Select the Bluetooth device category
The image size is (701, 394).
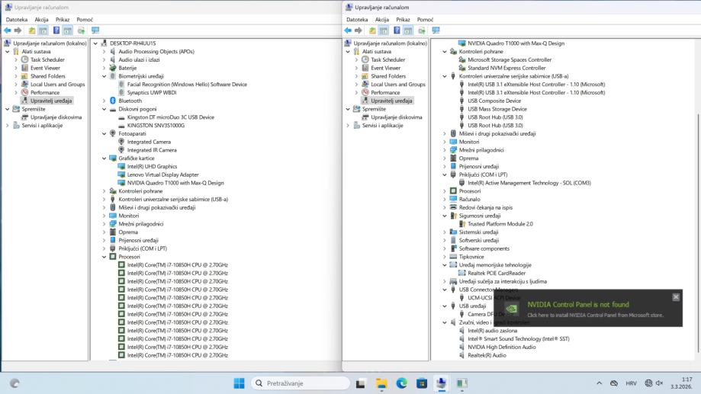130,101
